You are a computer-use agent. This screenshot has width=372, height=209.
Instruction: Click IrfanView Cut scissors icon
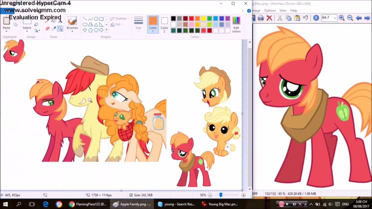pyautogui.click(x=280, y=18)
